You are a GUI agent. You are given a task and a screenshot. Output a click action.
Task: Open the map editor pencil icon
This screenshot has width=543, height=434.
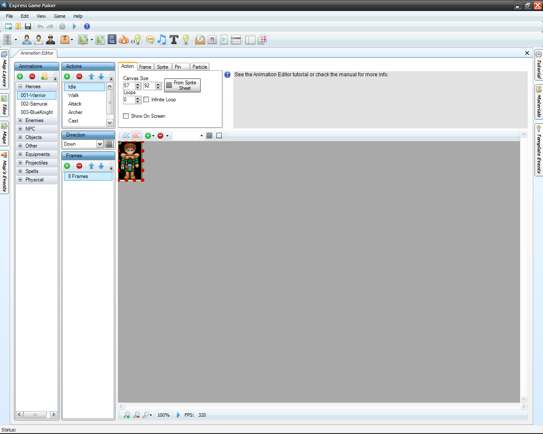pyautogui.click(x=83, y=39)
